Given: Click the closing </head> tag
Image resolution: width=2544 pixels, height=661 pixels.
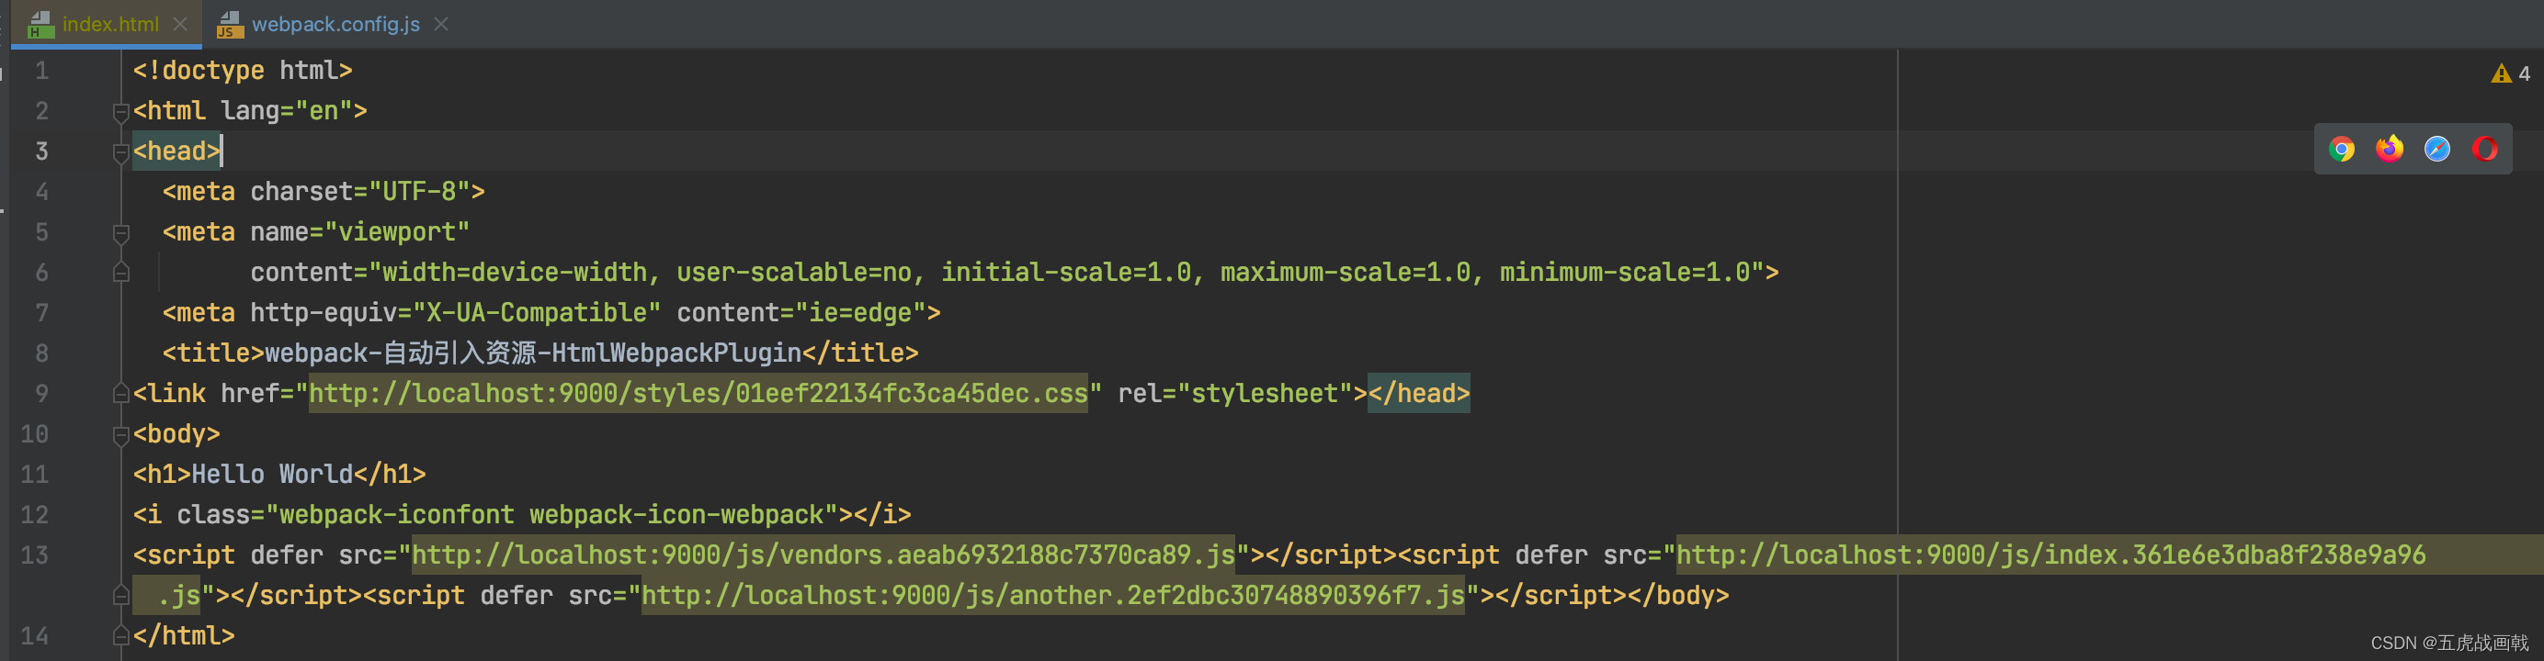Looking at the screenshot, I should (1419, 394).
